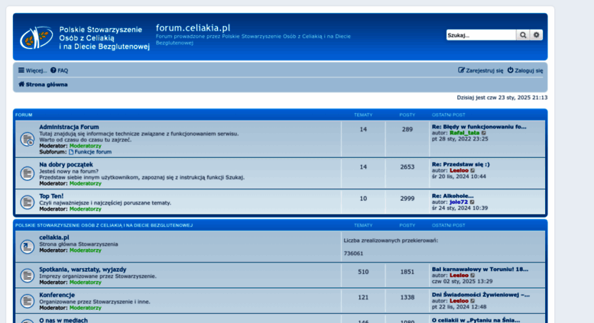
Task: Open jolo72 user profile
Action: click(459, 202)
